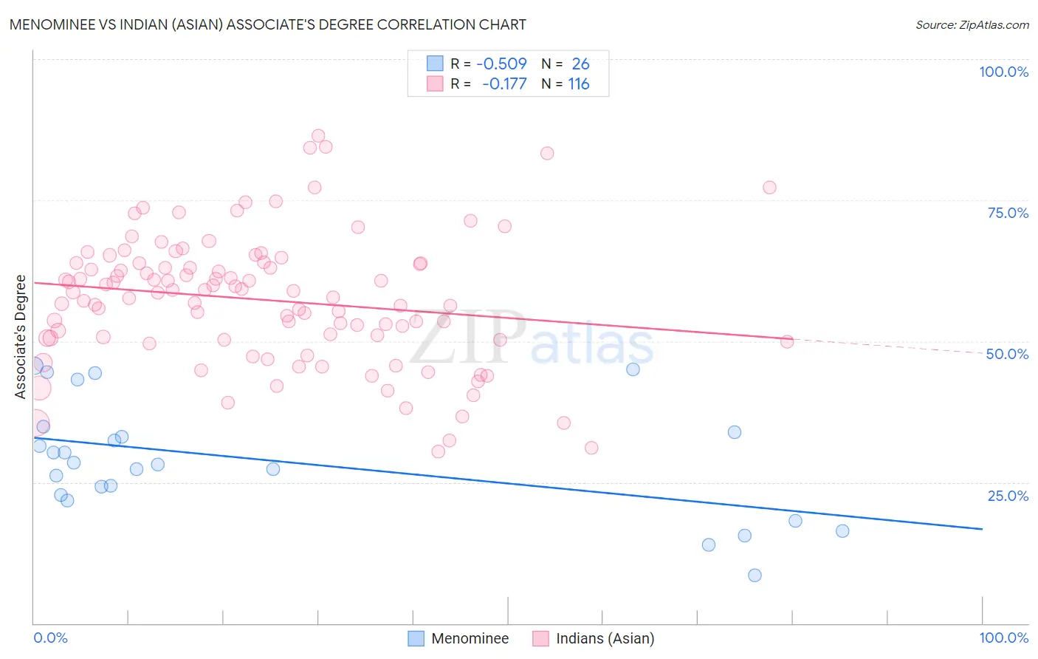Image resolution: width=1038 pixels, height=659 pixels.
Task: Select the 75.0% y-axis label
Action: pyautogui.click(x=1008, y=213)
